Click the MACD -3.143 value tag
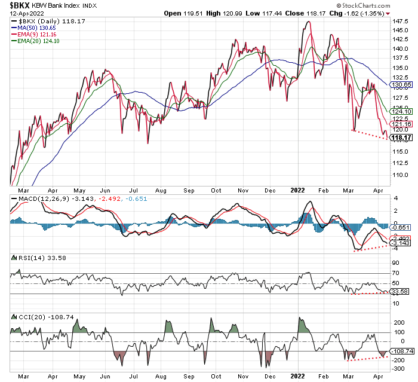This screenshot has height=382, width=418. (400, 243)
